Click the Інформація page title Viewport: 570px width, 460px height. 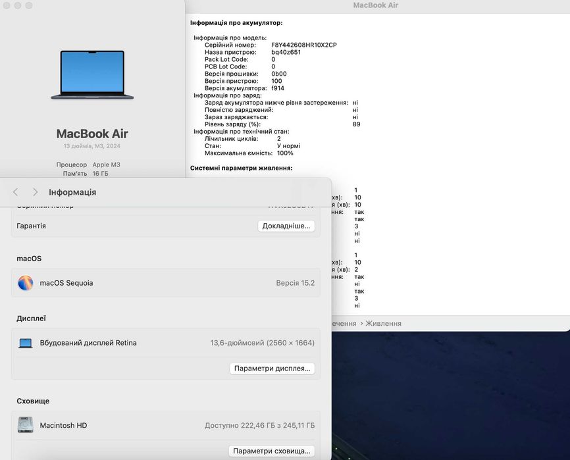coord(72,192)
